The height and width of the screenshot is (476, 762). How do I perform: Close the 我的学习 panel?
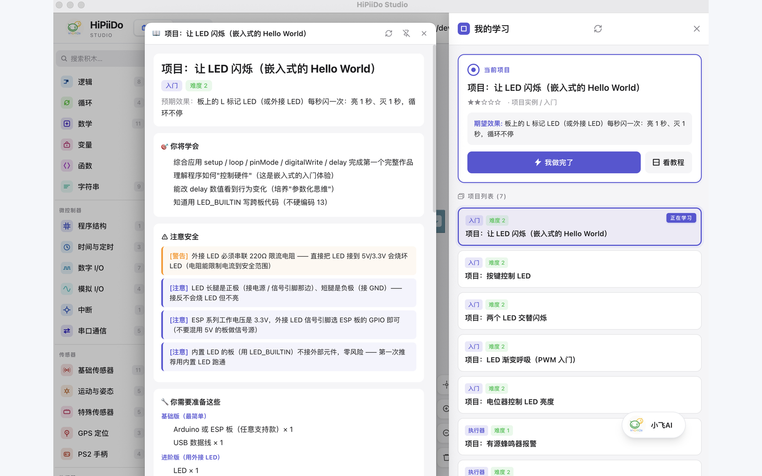697,29
